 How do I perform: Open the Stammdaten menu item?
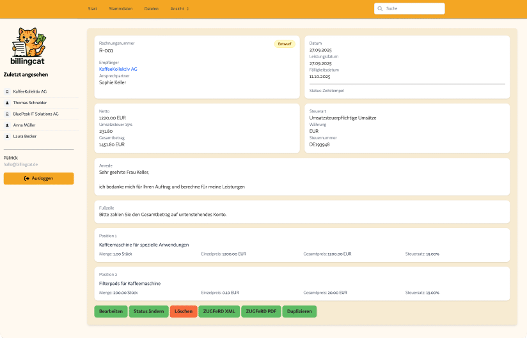pyautogui.click(x=121, y=9)
